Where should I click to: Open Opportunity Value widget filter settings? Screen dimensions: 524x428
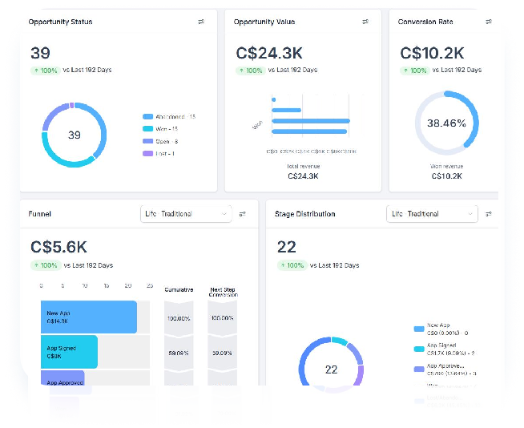(365, 22)
